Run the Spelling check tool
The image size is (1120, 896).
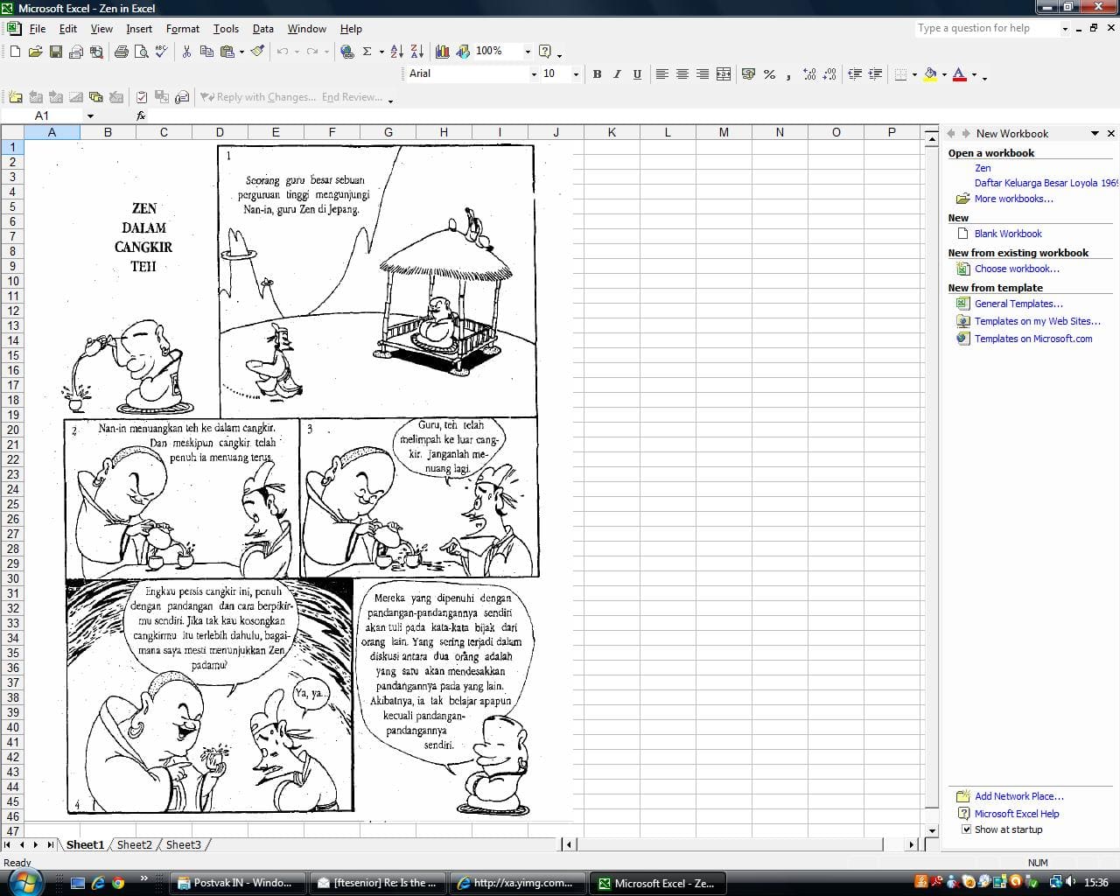[162, 52]
